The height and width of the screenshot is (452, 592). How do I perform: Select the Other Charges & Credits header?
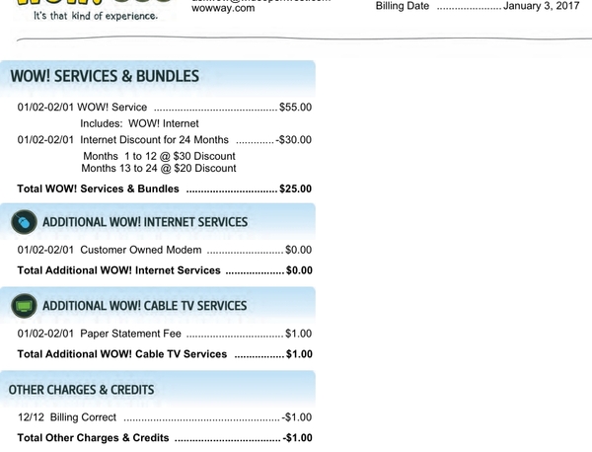tap(81, 390)
